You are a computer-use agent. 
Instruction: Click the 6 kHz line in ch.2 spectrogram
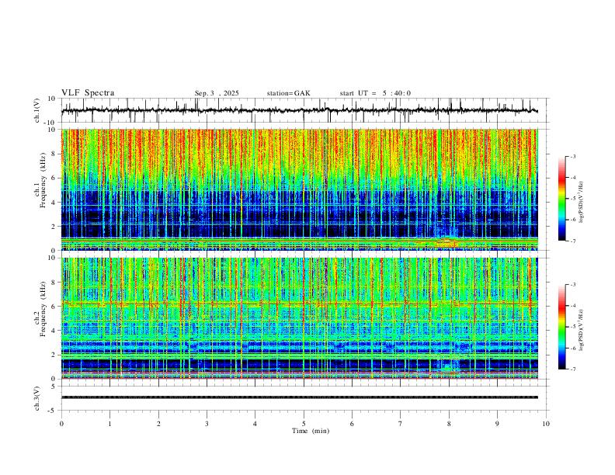click(299, 303)
